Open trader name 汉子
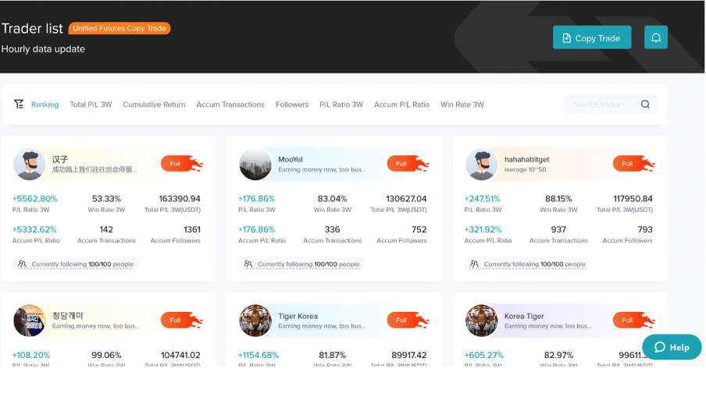This screenshot has width=706, height=393. 60,159
